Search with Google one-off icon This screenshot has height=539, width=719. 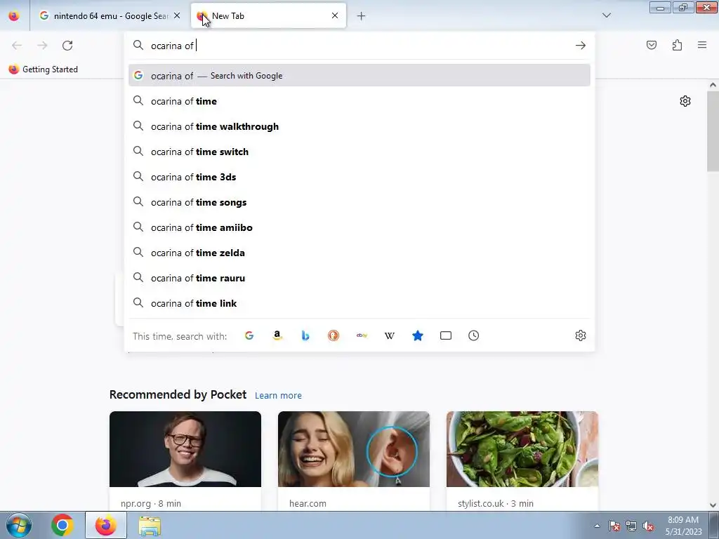249,335
